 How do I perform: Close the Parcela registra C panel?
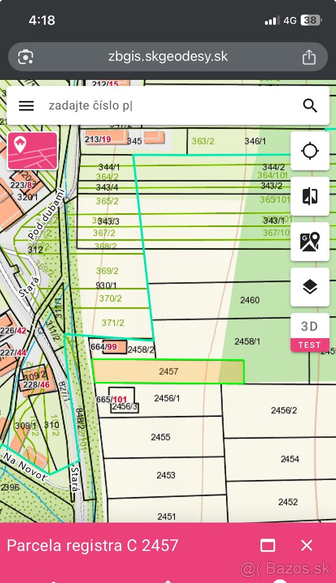tap(307, 546)
